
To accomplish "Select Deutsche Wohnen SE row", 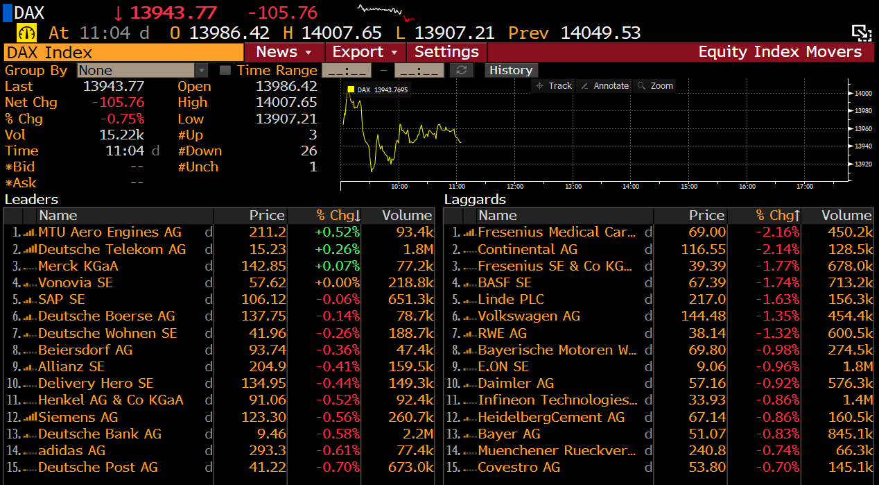I will 219,333.
